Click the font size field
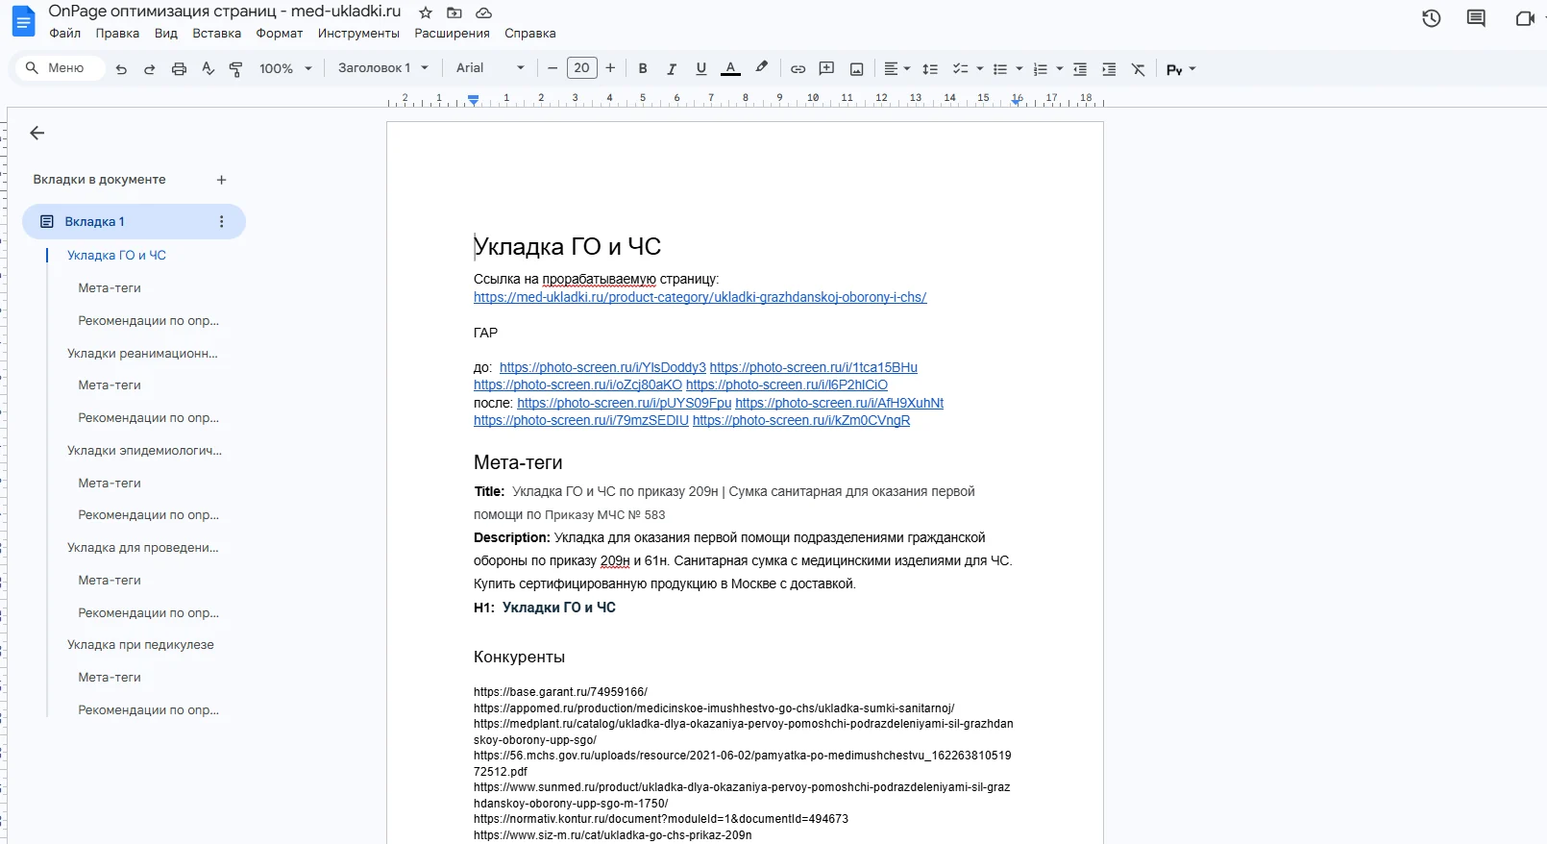The height and width of the screenshot is (844, 1547). [581, 68]
